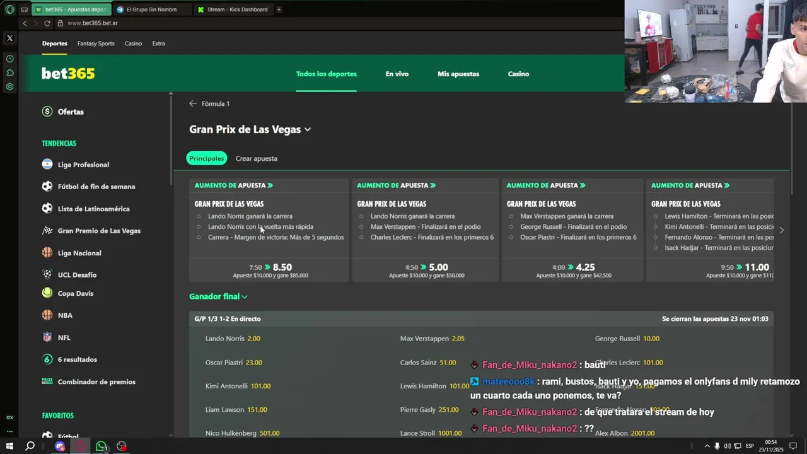807x454 pixels.
Task: Collapse the Ganador final market
Action: (x=218, y=296)
